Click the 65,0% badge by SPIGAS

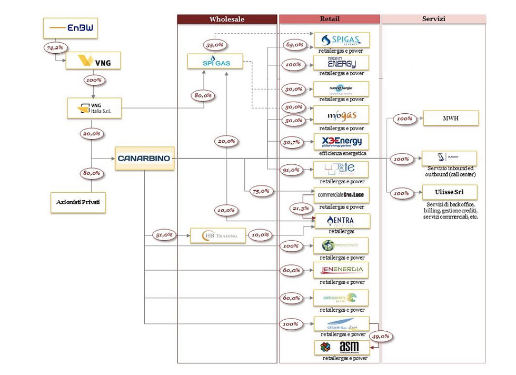294,45
